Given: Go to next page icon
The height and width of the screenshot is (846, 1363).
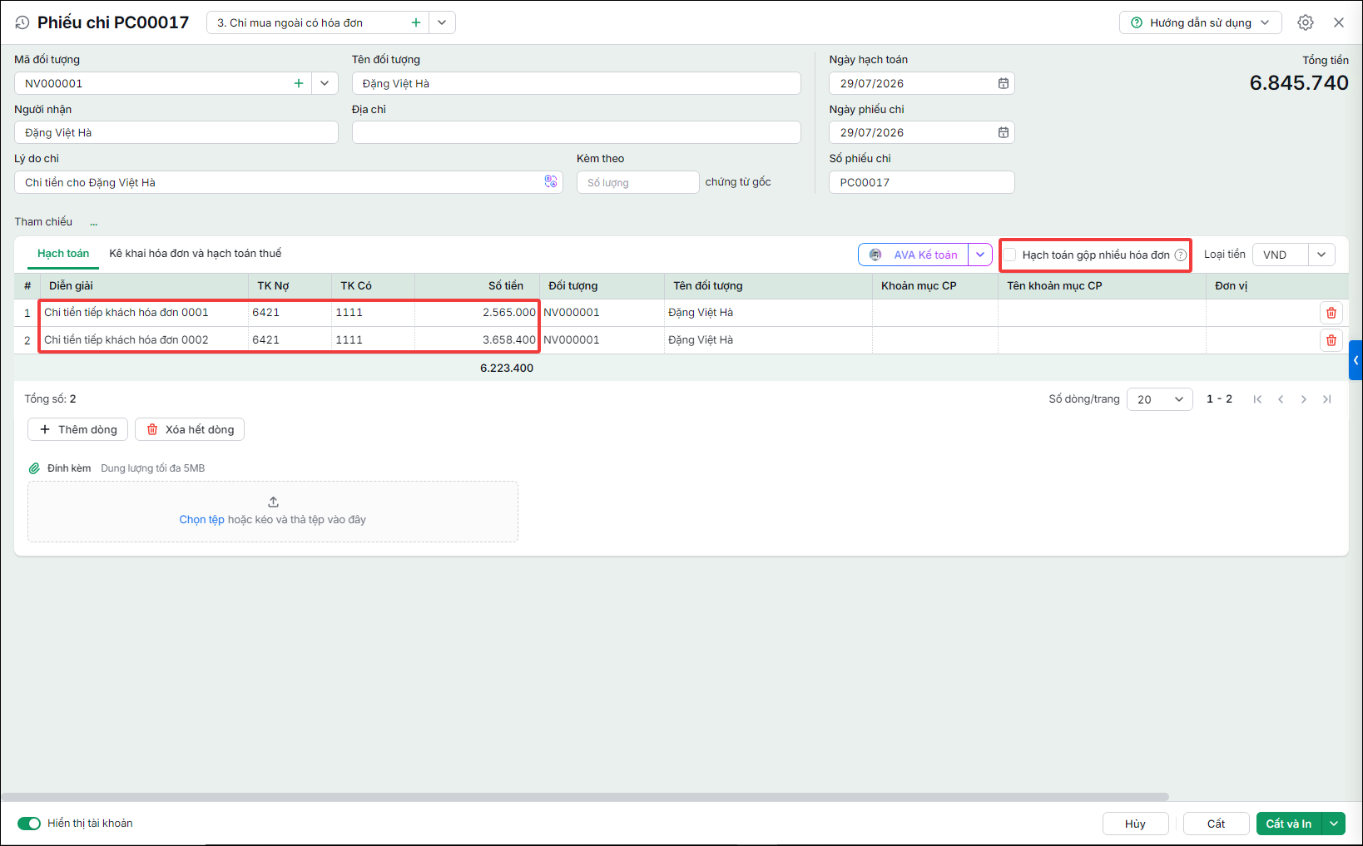Looking at the screenshot, I should pos(1304,399).
